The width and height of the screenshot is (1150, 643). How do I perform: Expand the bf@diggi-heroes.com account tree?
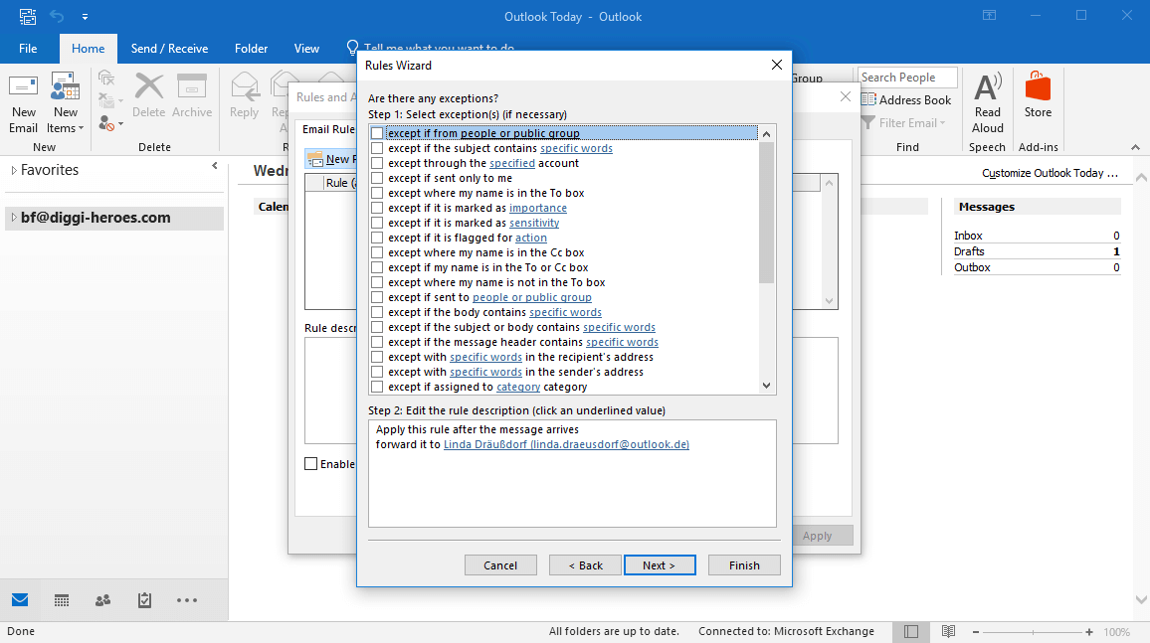(14, 219)
